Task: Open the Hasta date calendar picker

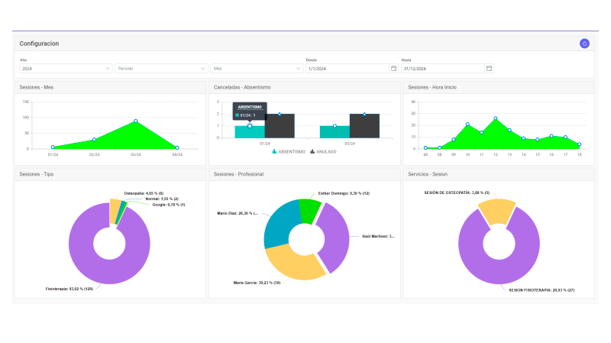Action: pos(489,68)
